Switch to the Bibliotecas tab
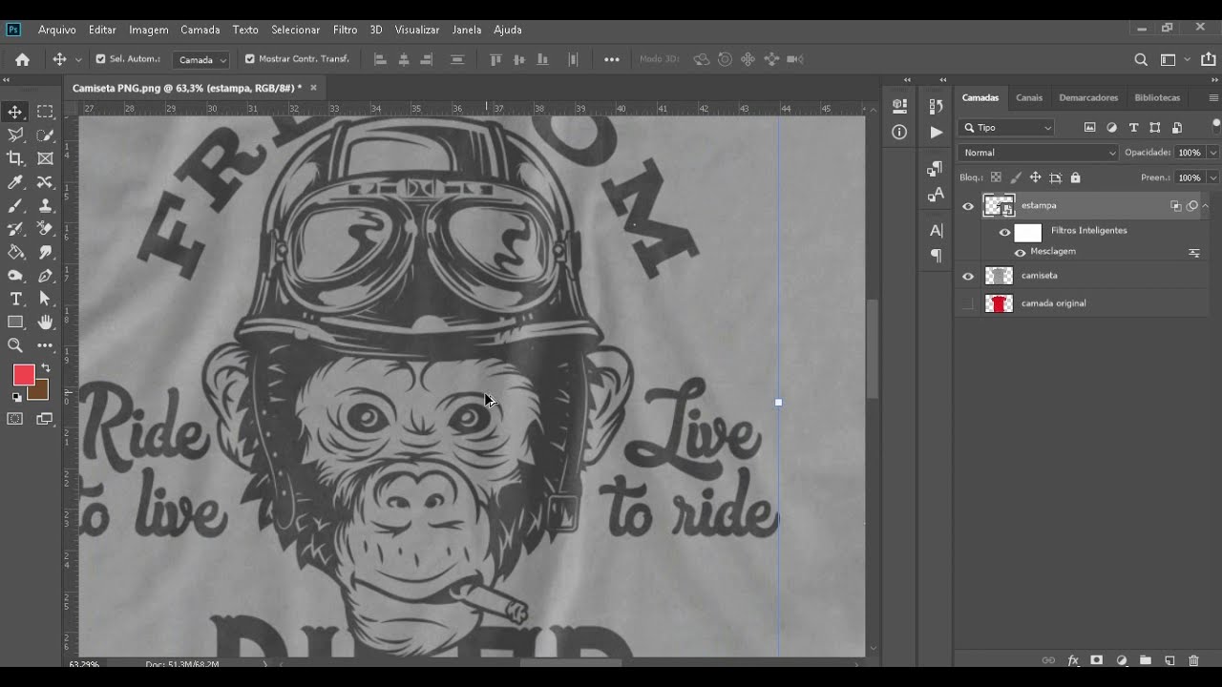This screenshot has width=1222, height=687. pos(1157,97)
